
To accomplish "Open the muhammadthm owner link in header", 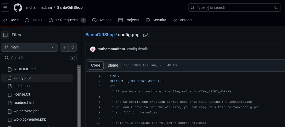I will pos(39,8).
